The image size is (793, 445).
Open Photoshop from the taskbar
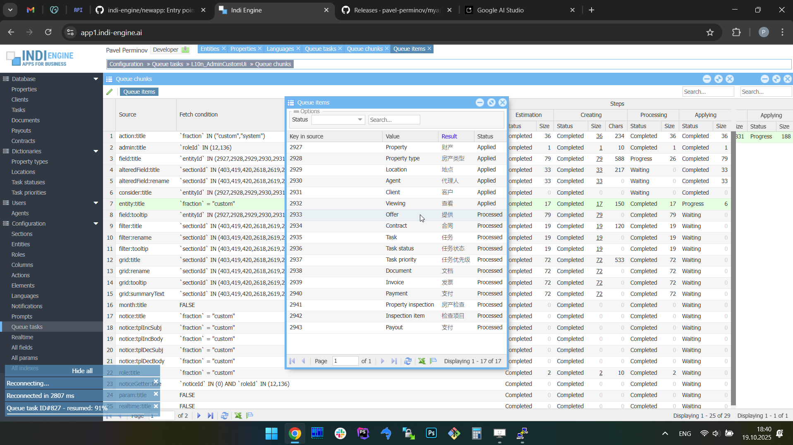[x=431, y=433]
